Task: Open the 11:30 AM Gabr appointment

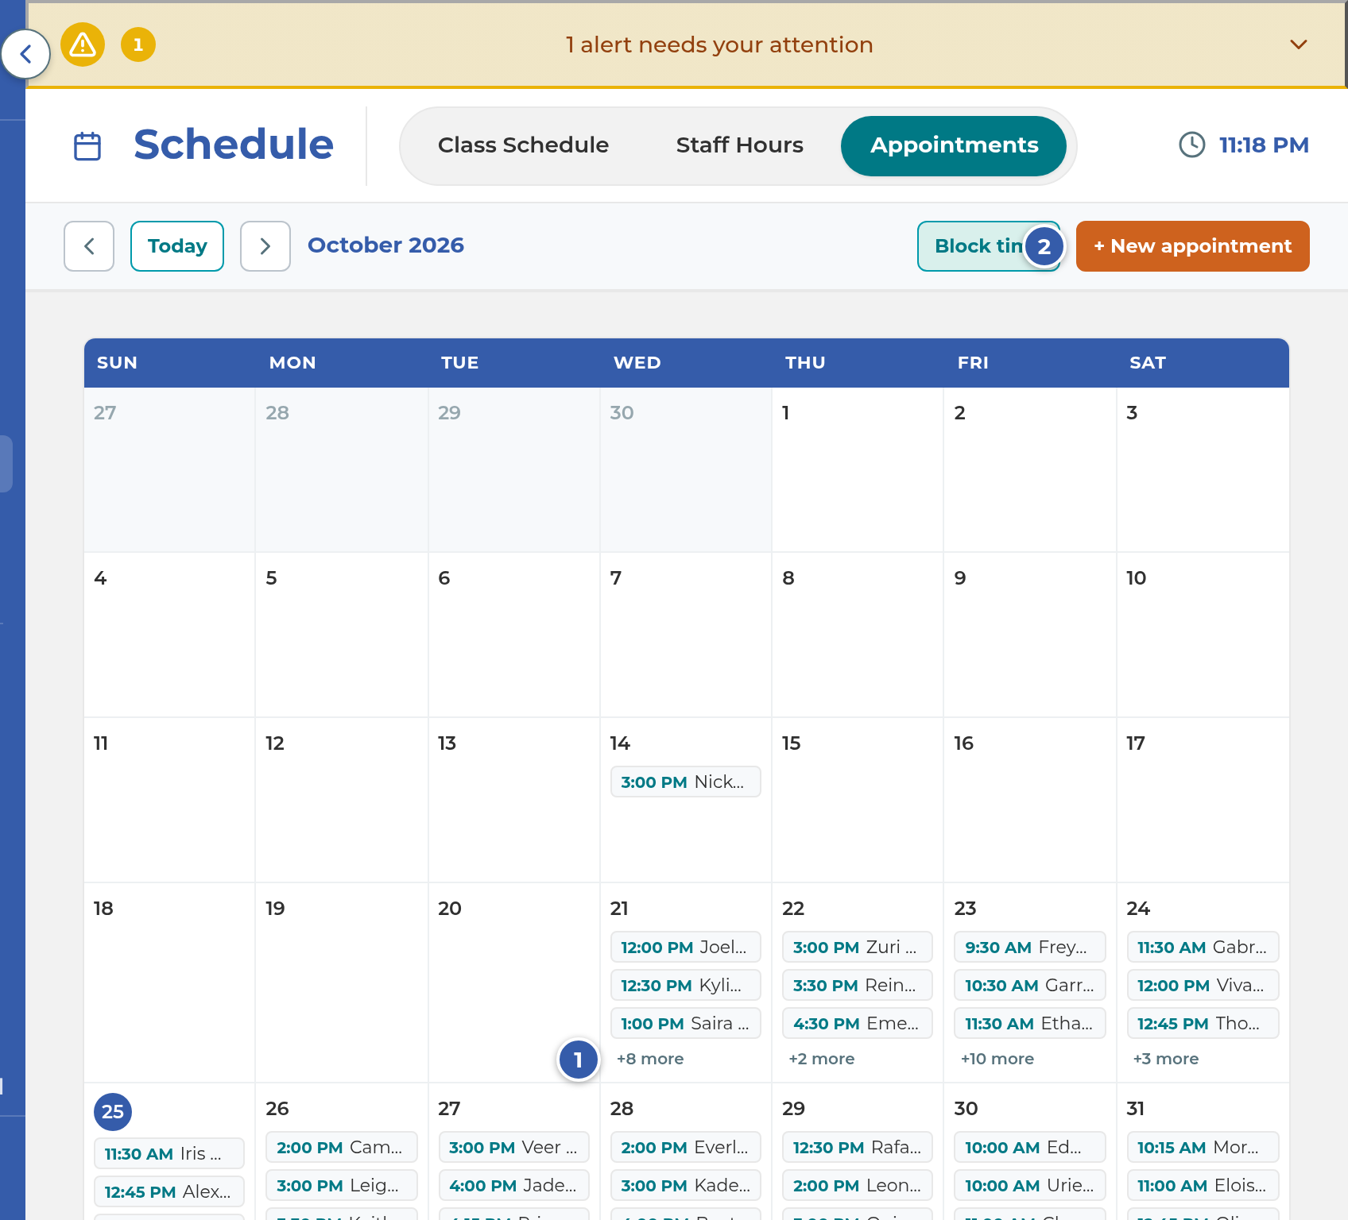Action: 1203,947
